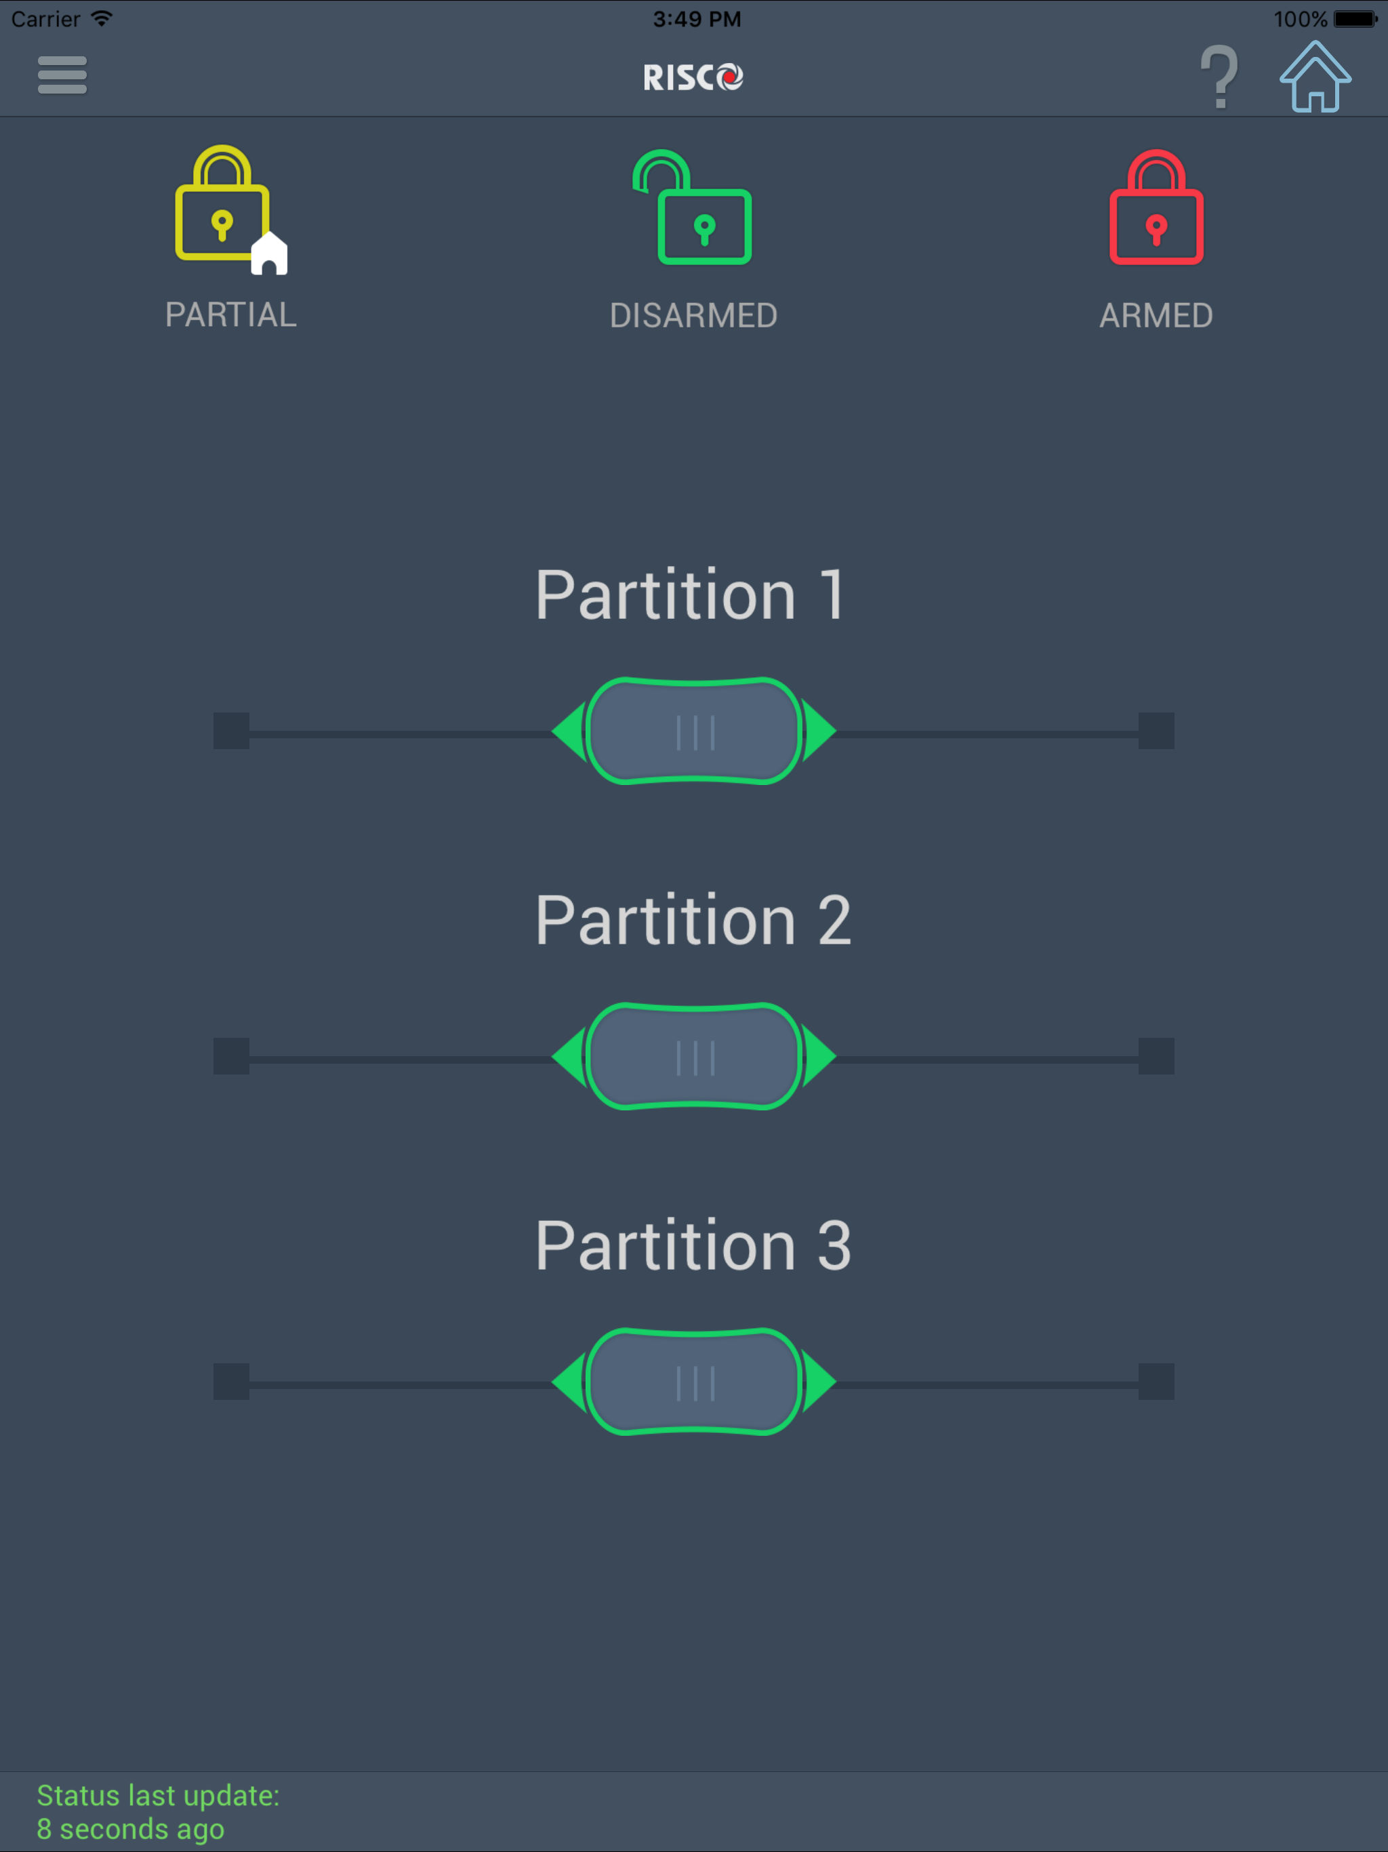The height and width of the screenshot is (1852, 1388).
Task: Tap Partition 1 slider handle
Action: point(694,731)
